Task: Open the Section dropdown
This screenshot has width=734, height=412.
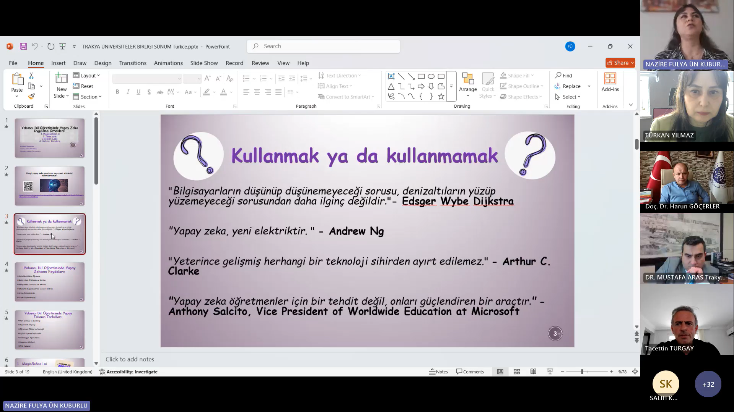Action: [88, 97]
